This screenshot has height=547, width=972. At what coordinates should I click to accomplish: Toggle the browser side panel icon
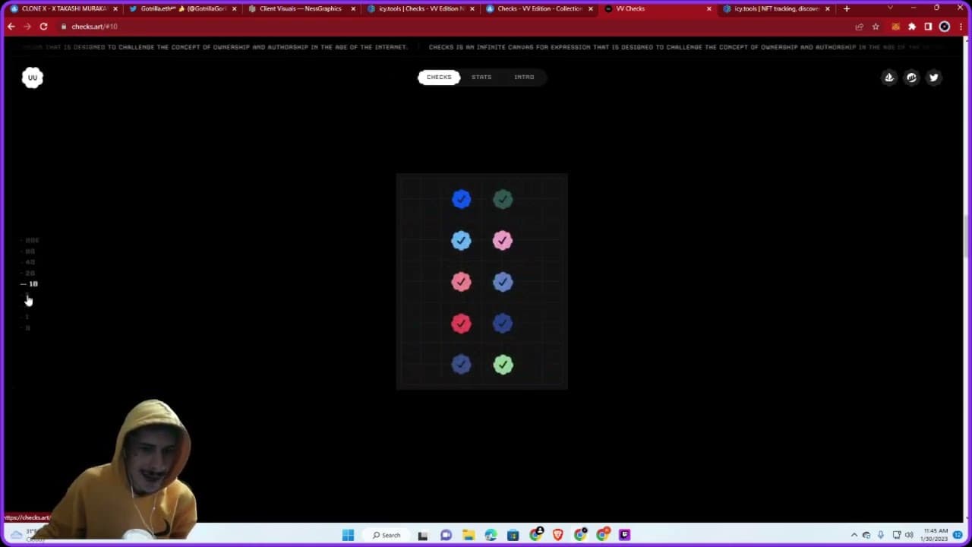[928, 26]
